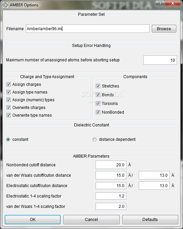
Task: Uncheck the Overwrite charges checkbox
Action: 8,108
